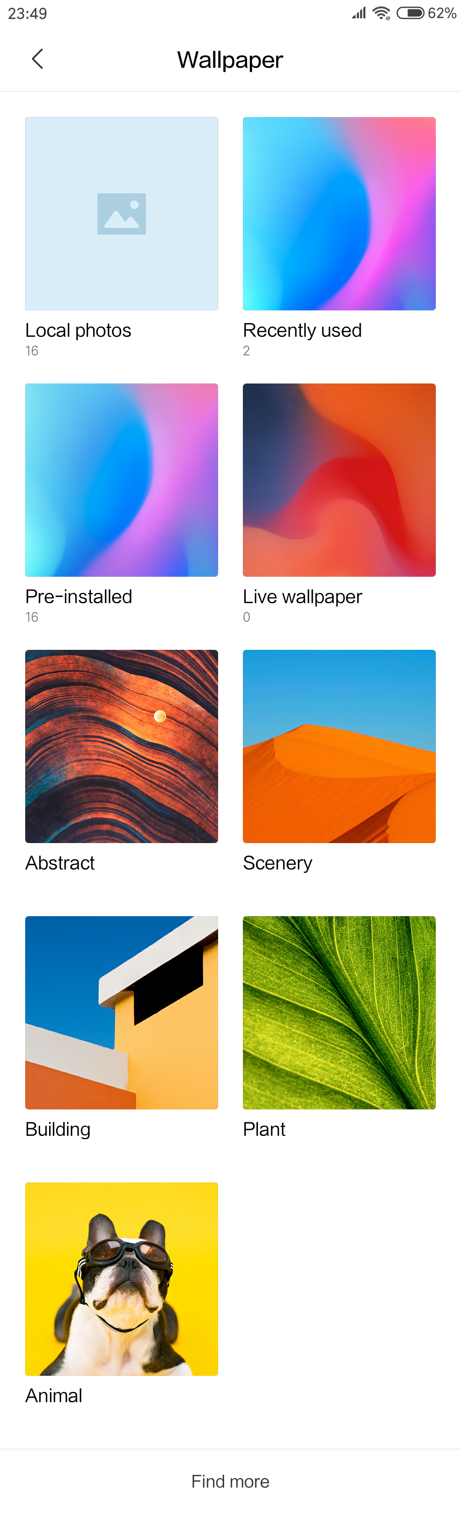The width and height of the screenshot is (461, 1513).
Task: Tap the Scenery label text
Action: 277,863
